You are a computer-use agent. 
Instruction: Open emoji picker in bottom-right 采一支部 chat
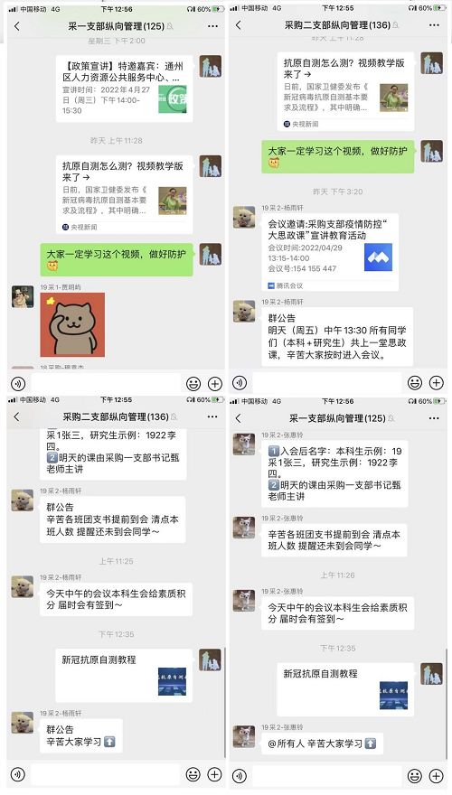(415, 775)
